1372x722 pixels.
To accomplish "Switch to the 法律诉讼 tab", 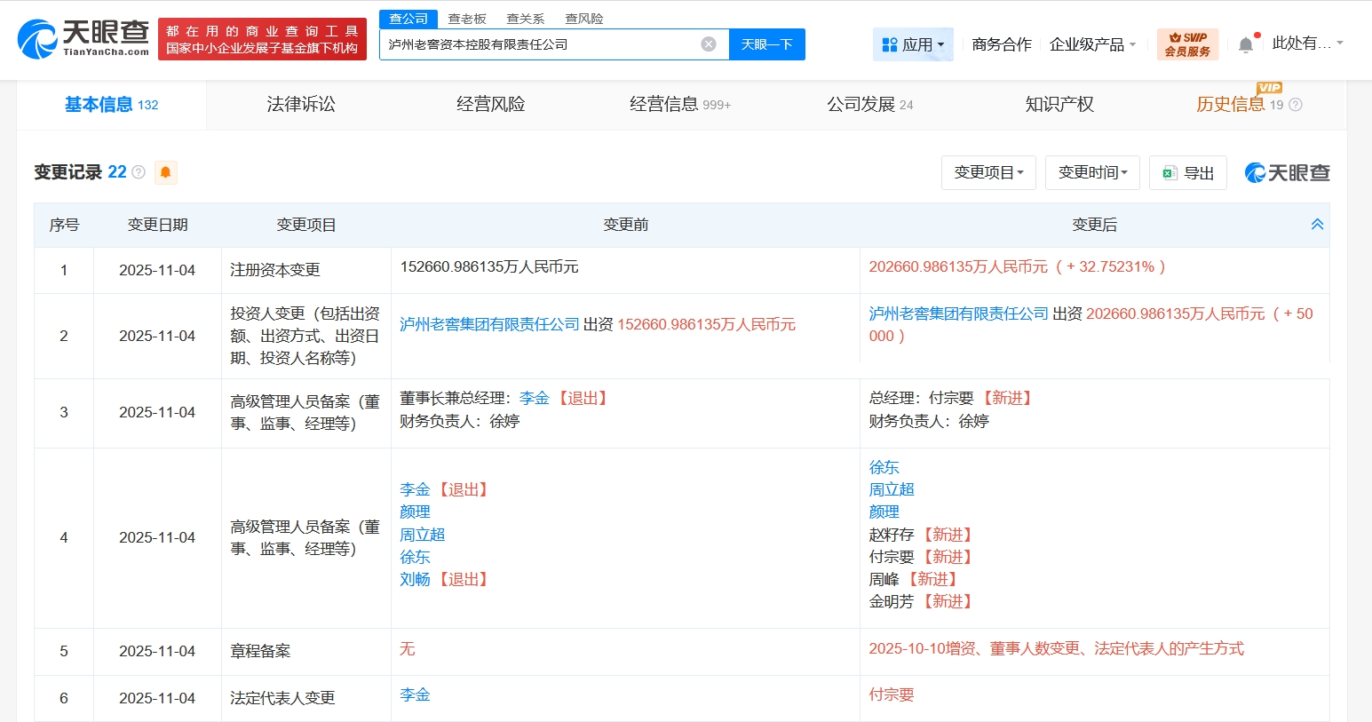I will click(301, 105).
